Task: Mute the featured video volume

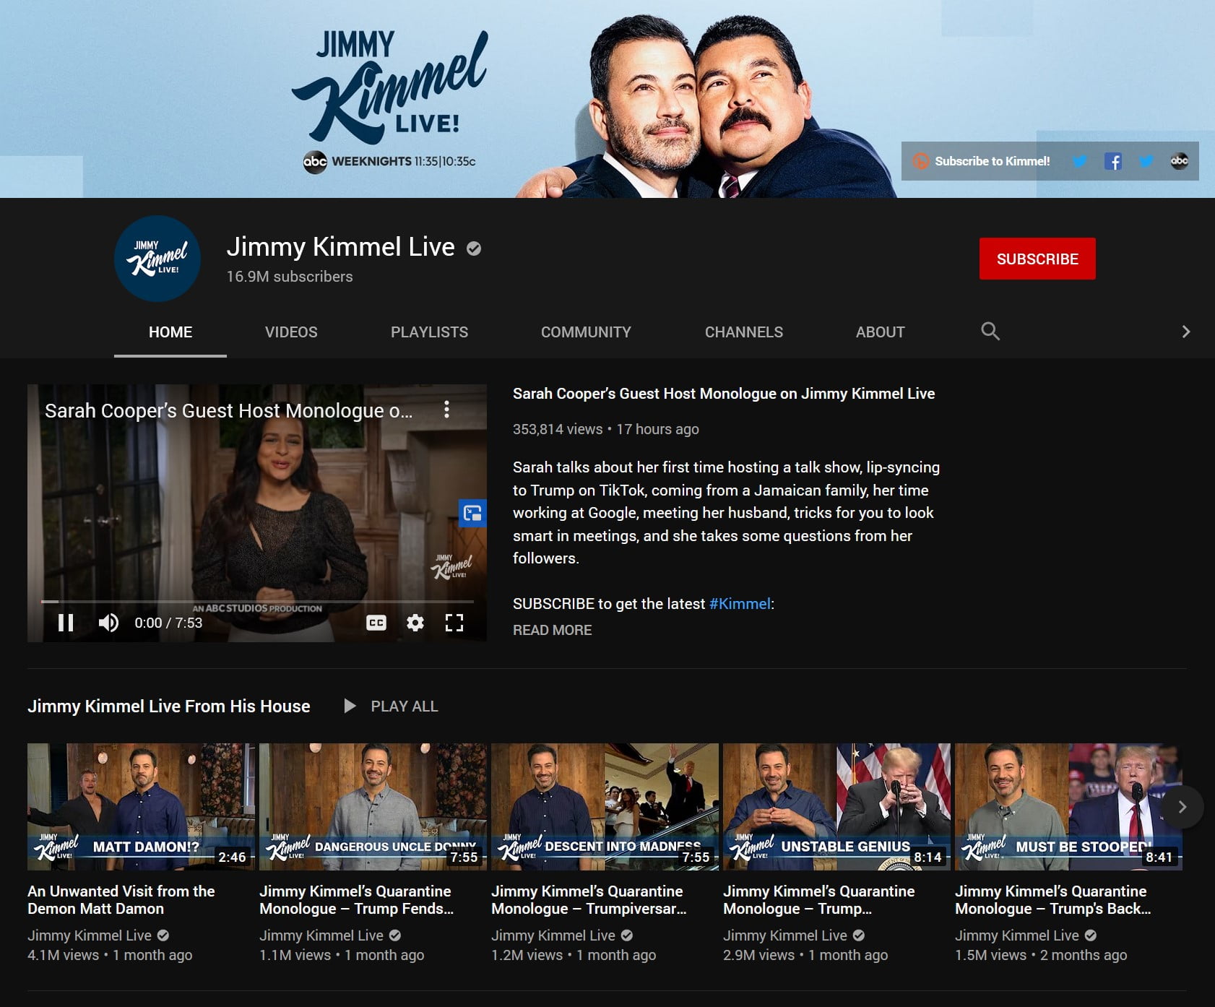Action: [108, 623]
